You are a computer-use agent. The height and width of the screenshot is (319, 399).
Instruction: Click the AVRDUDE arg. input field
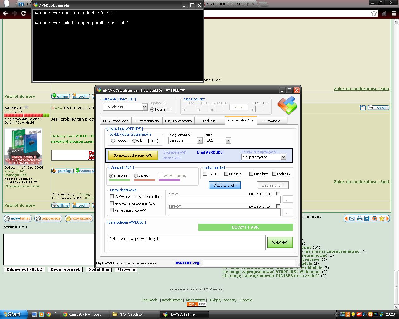248,263
